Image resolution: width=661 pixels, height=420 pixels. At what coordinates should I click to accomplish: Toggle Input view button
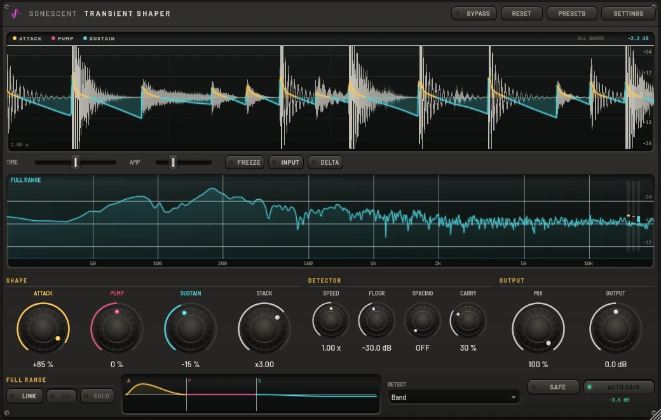pyautogui.click(x=286, y=162)
